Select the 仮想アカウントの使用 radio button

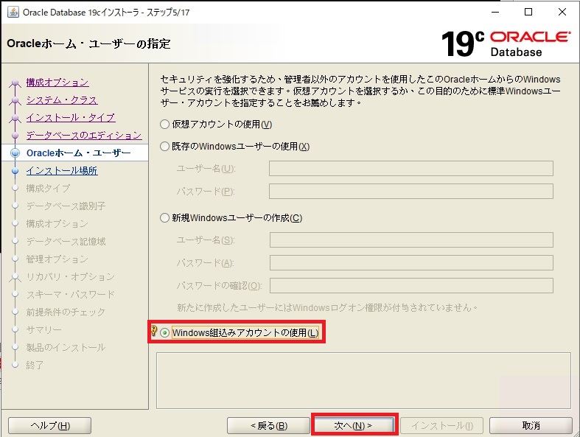tap(164, 125)
